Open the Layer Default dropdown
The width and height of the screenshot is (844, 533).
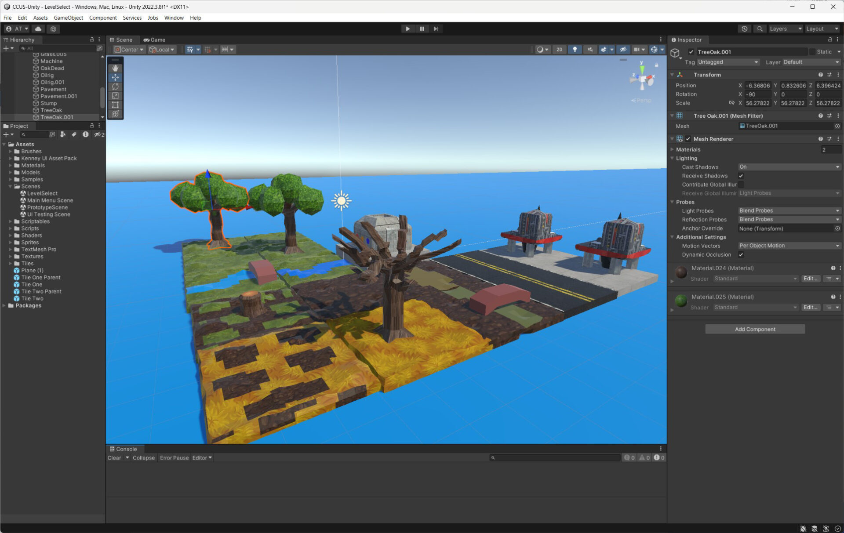(x=811, y=62)
